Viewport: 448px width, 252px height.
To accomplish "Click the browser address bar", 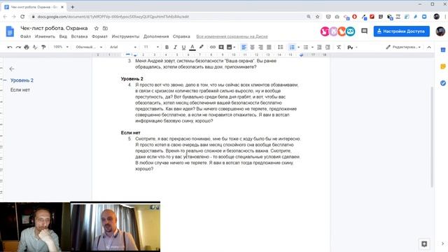I will [x=169, y=17].
